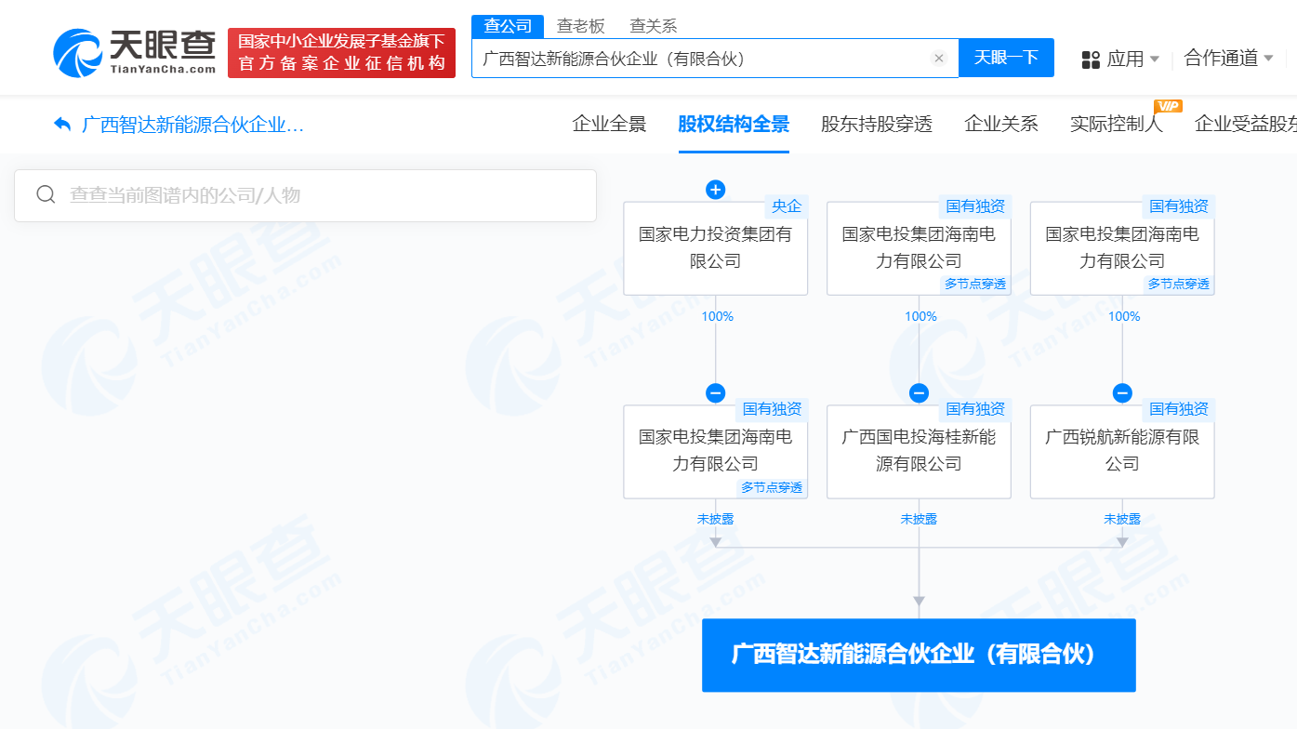This screenshot has height=729, width=1297.
Task: Open the 企业全景 tab
Action: click(x=609, y=124)
